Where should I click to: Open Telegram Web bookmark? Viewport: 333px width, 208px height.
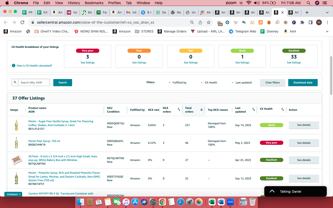[242, 31]
